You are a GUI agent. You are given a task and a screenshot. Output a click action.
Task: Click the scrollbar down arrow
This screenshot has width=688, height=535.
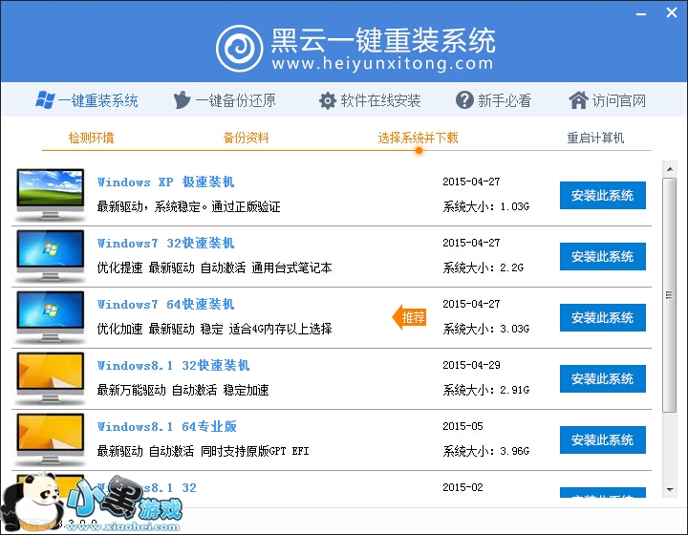tap(670, 489)
